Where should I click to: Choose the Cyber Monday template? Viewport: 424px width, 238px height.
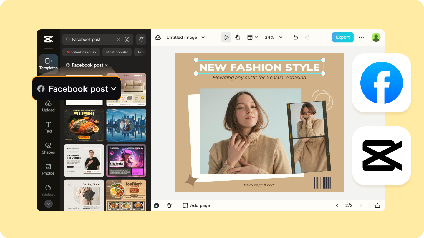126,160
